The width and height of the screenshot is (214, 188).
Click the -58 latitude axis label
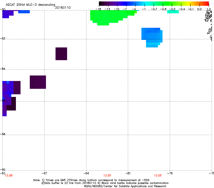click(3, 134)
